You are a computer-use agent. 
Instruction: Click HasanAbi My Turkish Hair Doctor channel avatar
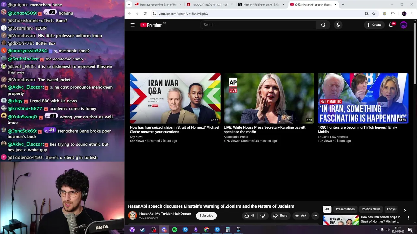pyautogui.click(x=132, y=215)
